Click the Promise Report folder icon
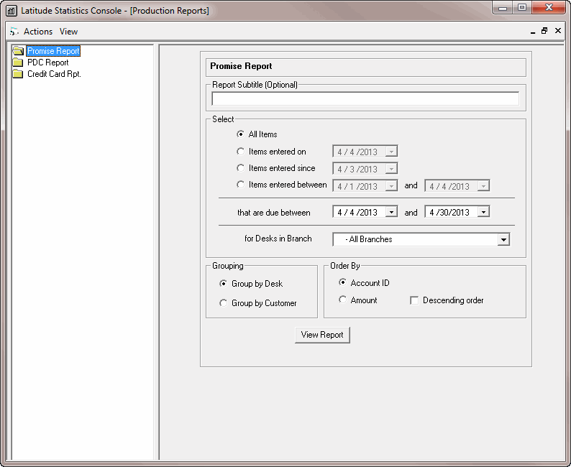The image size is (571, 467). click(18, 51)
